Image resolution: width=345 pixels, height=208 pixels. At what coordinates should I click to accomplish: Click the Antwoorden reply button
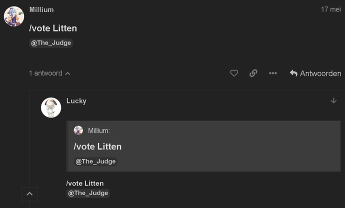click(x=315, y=73)
